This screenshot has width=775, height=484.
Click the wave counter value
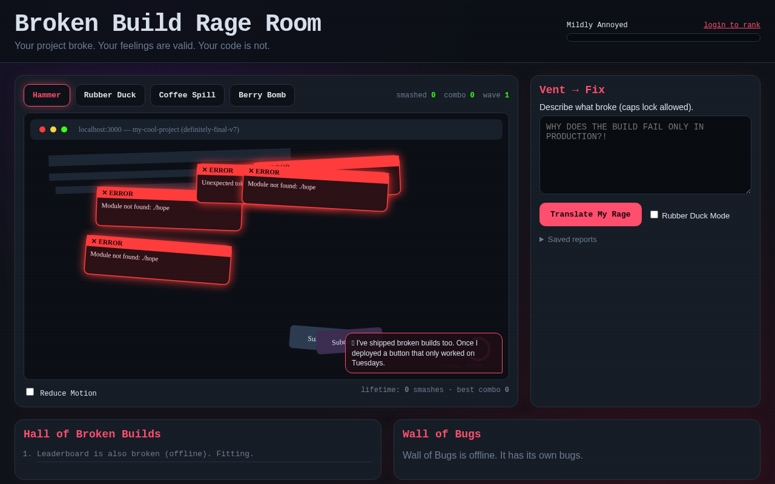(507, 96)
